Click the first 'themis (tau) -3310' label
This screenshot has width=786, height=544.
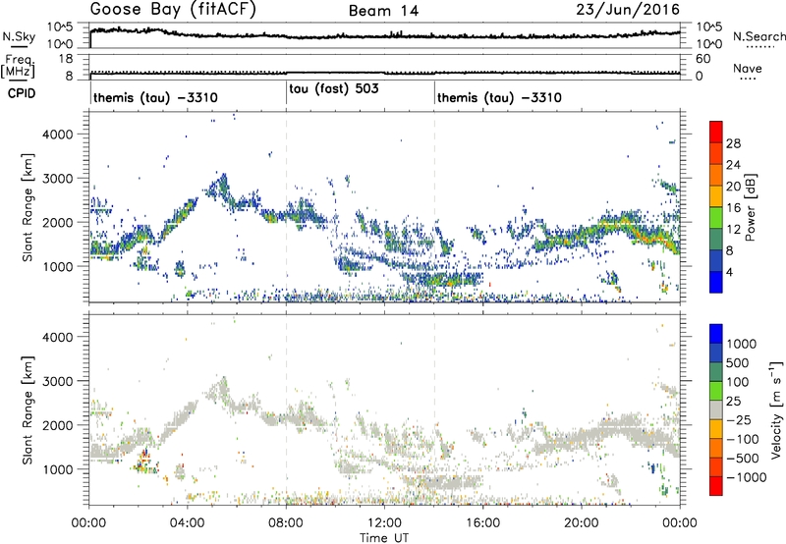pyautogui.click(x=155, y=97)
